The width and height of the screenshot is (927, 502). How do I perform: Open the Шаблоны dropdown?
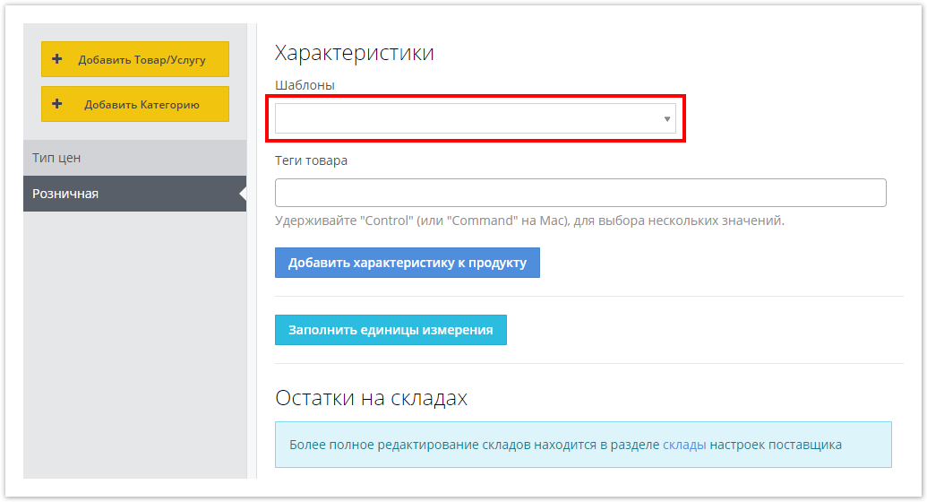476,118
